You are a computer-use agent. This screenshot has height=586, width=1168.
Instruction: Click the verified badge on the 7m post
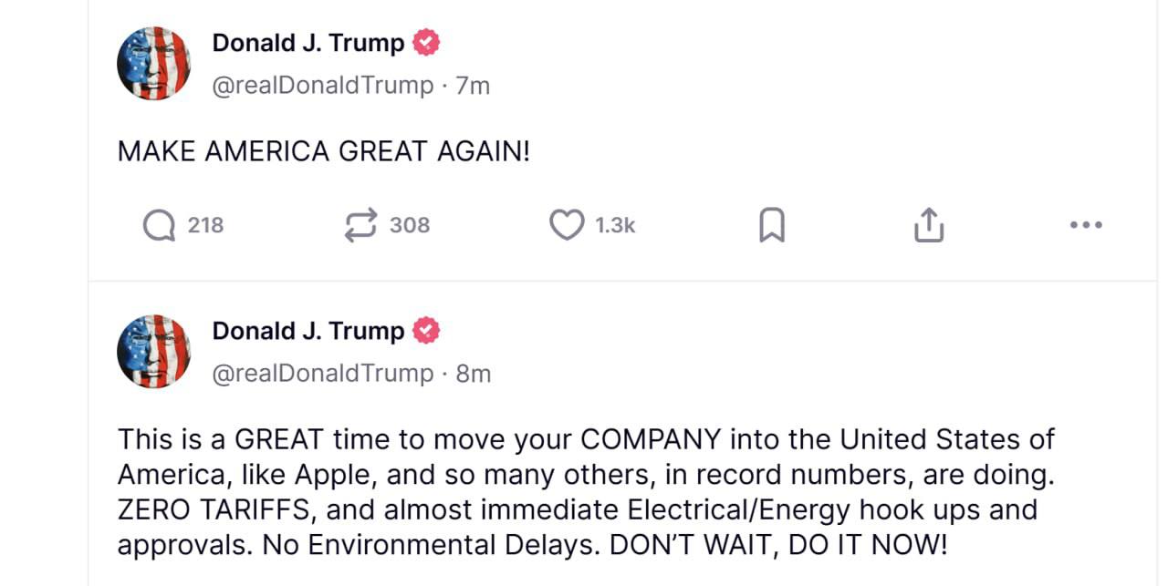tap(426, 43)
